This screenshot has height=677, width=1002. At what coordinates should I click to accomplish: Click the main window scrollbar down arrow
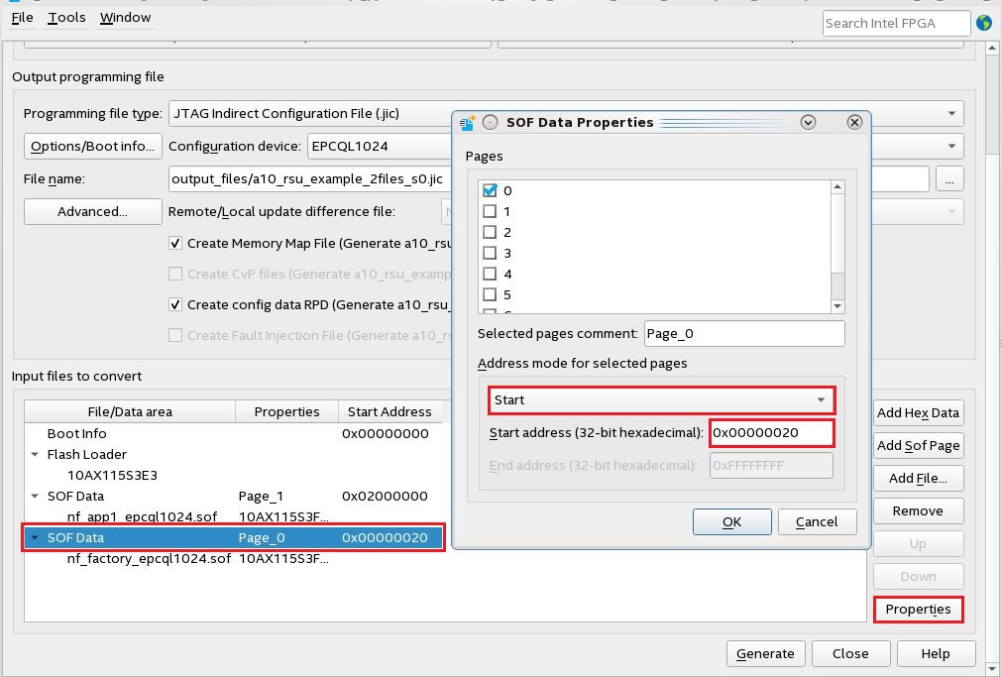[x=992, y=670]
